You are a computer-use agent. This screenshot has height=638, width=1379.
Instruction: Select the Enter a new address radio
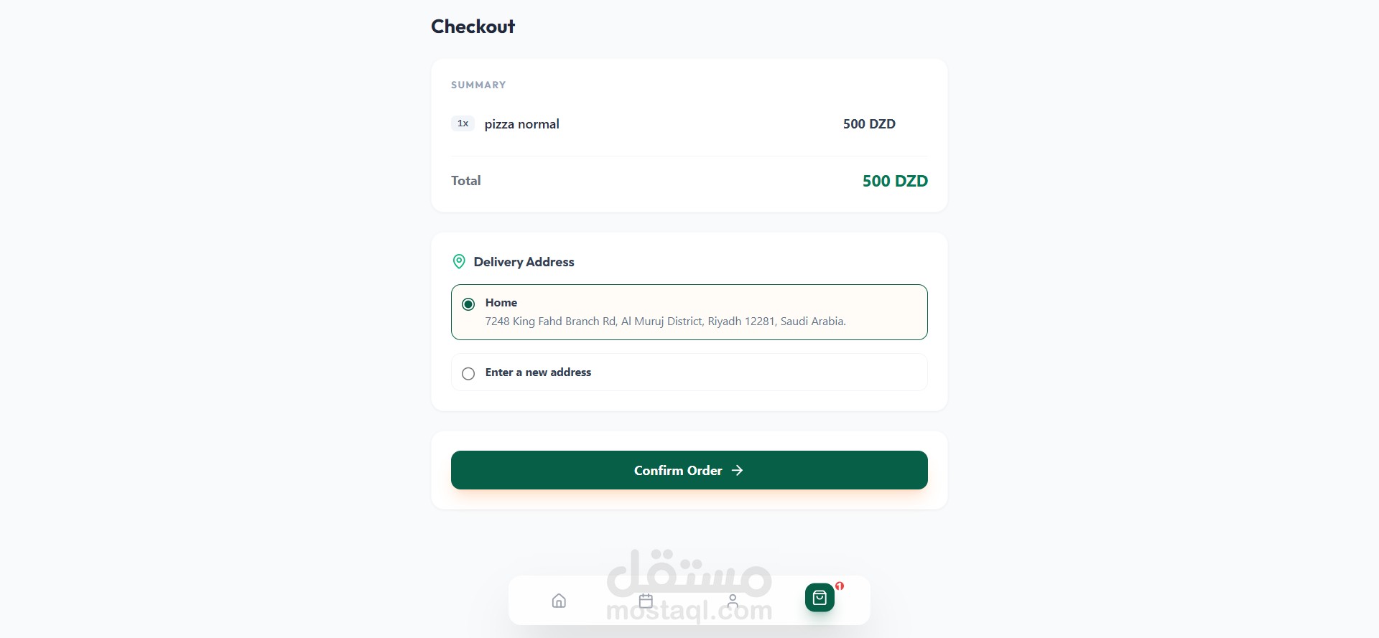point(468,373)
